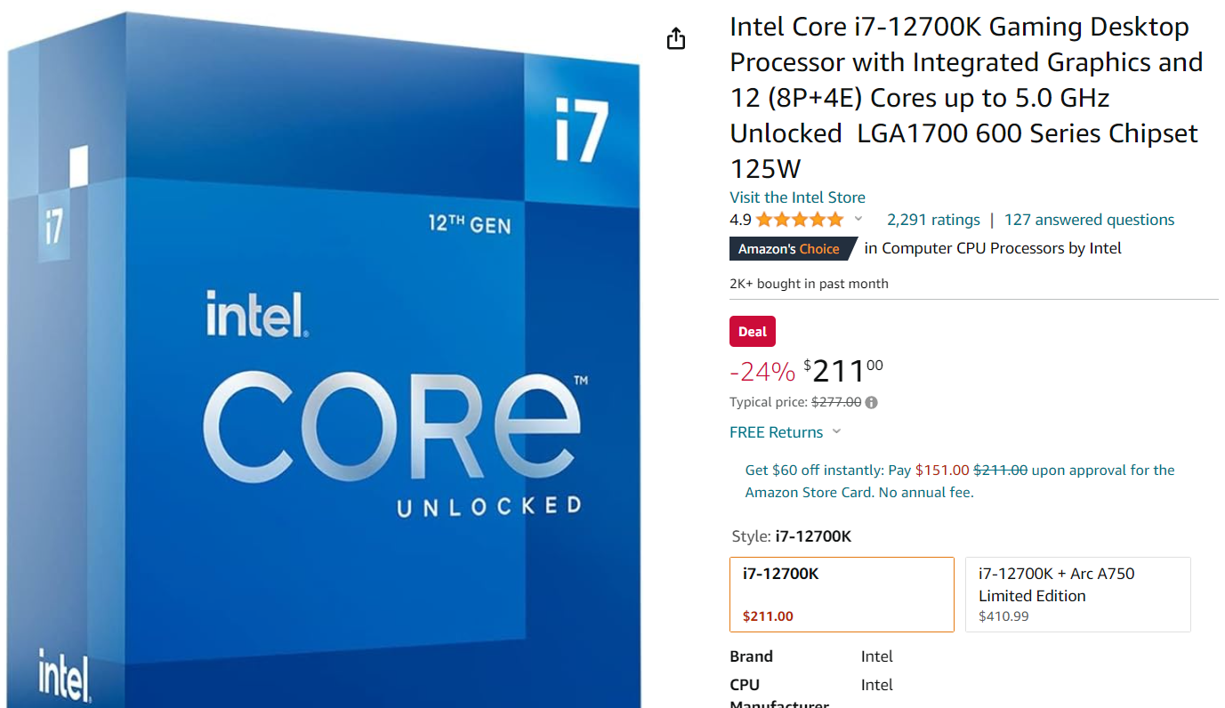
Task: Click the Amazon Store Card $60 off offer
Action: pos(959,480)
